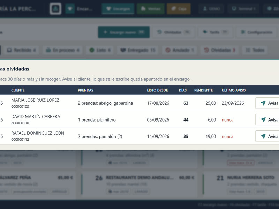
Task: Click the 35 days value
Action: [x=186, y=136]
